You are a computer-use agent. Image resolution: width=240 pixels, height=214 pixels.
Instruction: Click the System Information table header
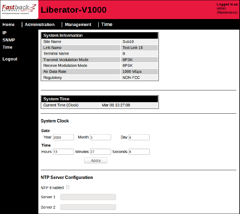[x=100, y=36]
